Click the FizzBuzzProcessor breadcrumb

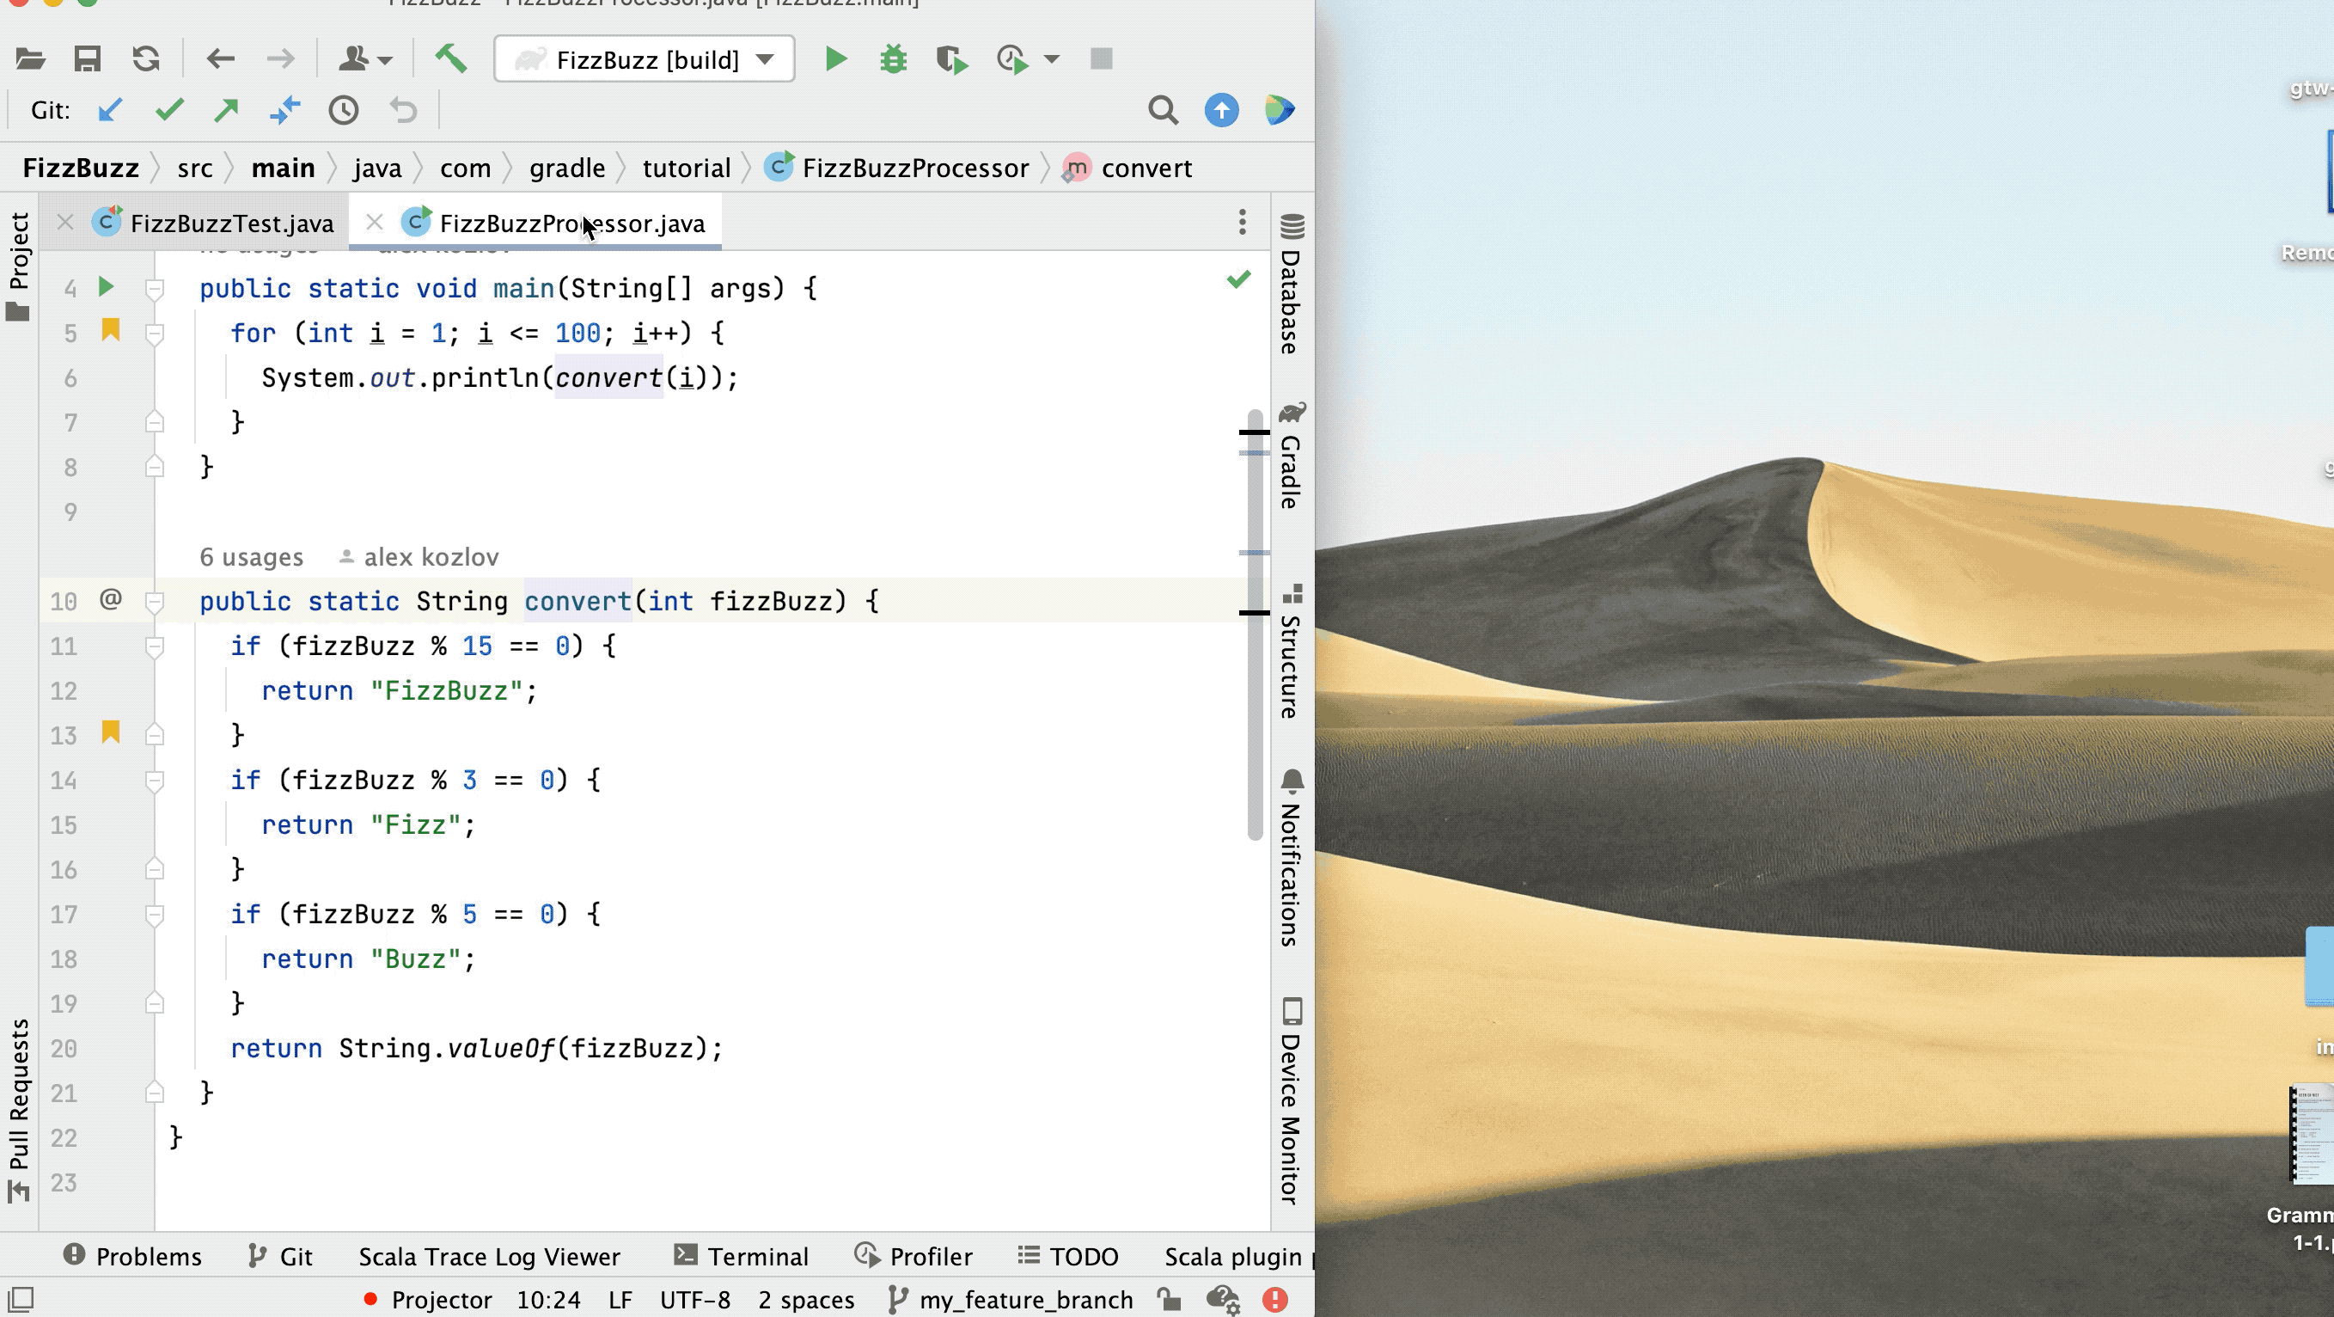(897, 168)
